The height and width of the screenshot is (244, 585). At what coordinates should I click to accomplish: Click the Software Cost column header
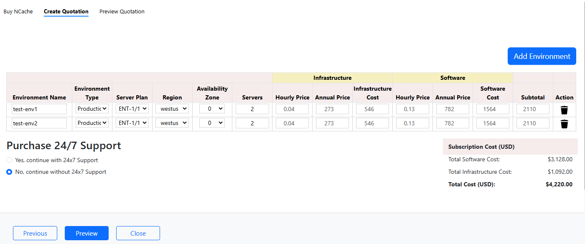click(x=493, y=93)
